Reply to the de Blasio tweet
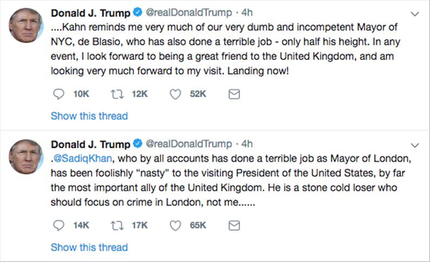Viewport: 430px width, 262px height. click(59, 94)
